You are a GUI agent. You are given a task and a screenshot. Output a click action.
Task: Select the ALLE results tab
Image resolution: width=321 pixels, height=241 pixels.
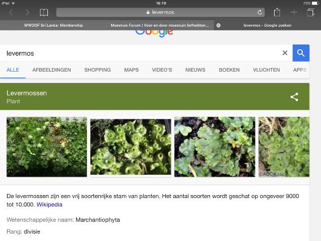pyautogui.click(x=13, y=70)
